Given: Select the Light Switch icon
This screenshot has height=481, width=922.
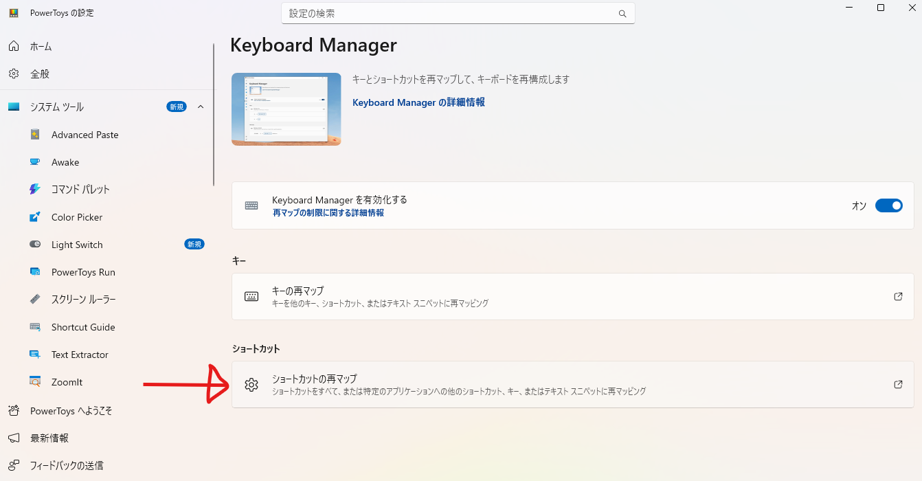Looking at the screenshot, I should click(35, 245).
